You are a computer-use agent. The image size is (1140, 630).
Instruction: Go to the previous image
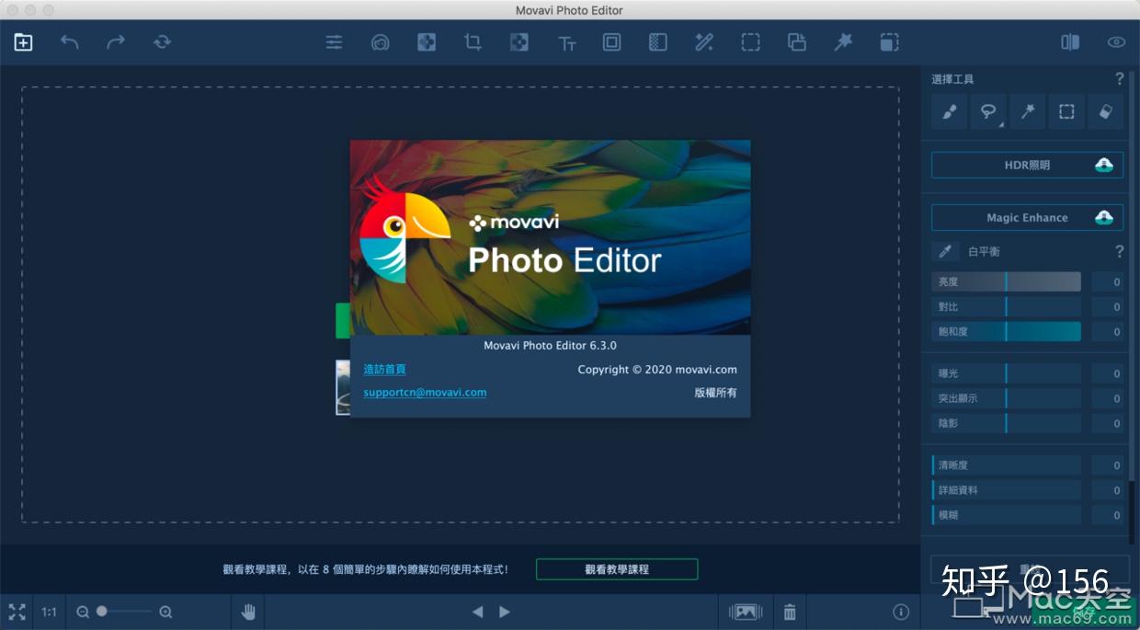[477, 612]
